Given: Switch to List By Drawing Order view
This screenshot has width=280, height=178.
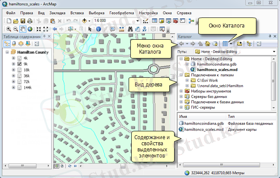Looking at the screenshot, I should pyautogui.click(x=7, y=44).
